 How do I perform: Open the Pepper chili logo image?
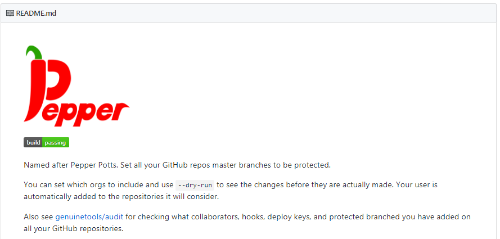tap(76, 86)
